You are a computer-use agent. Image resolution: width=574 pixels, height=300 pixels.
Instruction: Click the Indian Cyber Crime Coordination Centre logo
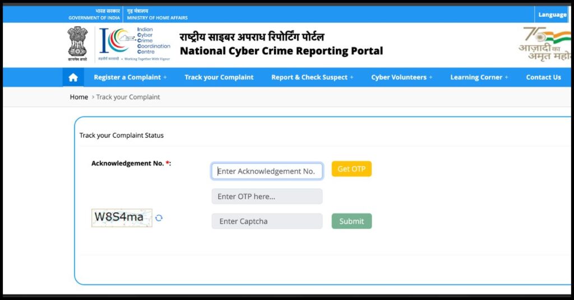pos(135,44)
